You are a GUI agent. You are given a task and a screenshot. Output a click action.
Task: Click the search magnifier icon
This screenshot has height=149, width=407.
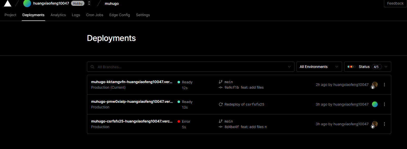click(x=92, y=67)
